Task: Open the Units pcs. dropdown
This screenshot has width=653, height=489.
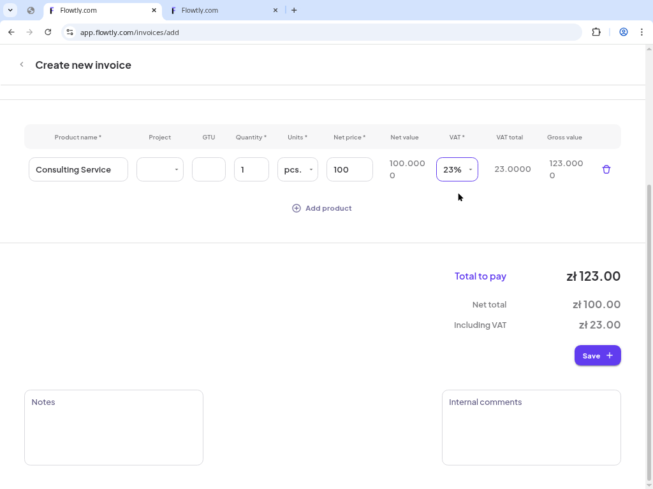Action: click(297, 169)
